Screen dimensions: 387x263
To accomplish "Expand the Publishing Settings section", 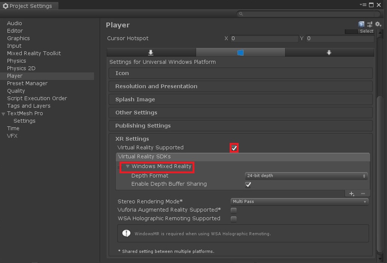I will point(241,126).
